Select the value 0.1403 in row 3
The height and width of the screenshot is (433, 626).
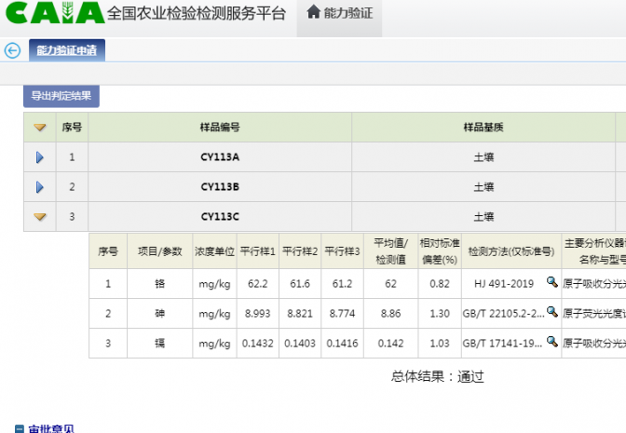[300, 344]
